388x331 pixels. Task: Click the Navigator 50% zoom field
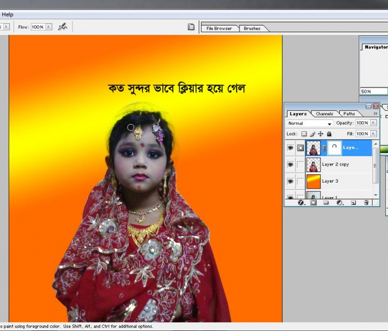point(373,91)
